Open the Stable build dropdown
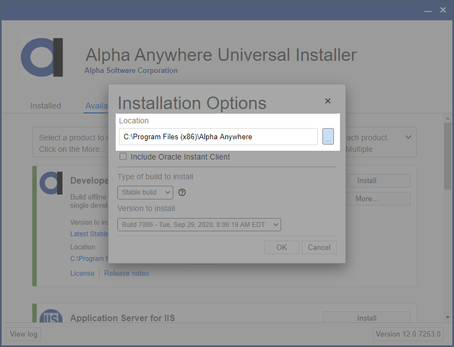This screenshot has width=454, height=347. pos(145,192)
